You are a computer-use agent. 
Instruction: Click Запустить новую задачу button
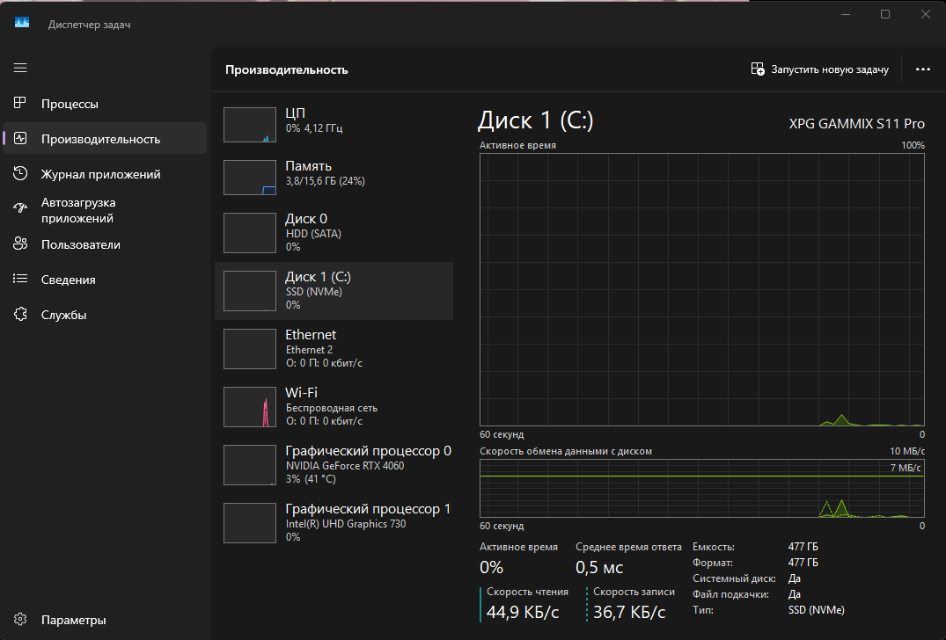[x=819, y=69]
